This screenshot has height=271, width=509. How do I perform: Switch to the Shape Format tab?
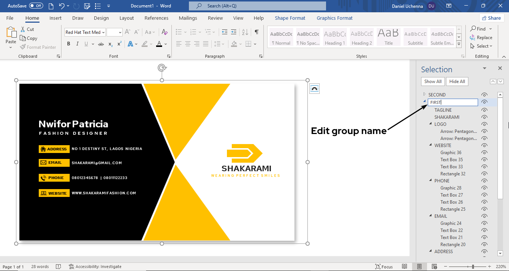pos(290,18)
